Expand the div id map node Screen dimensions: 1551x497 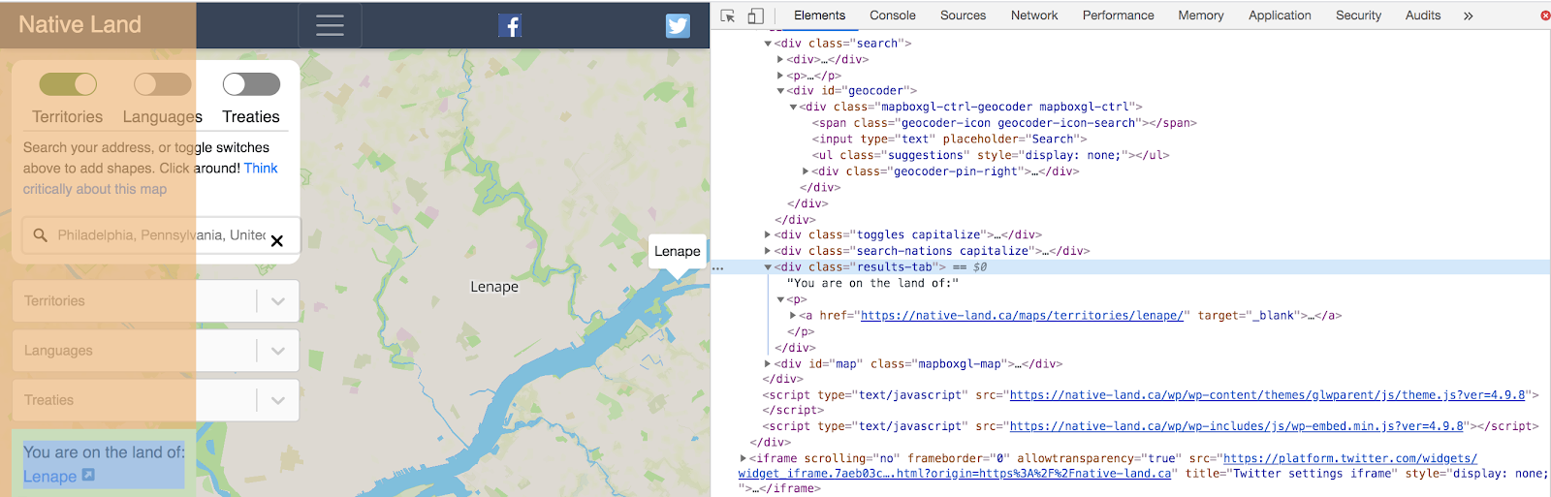[x=768, y=364]
